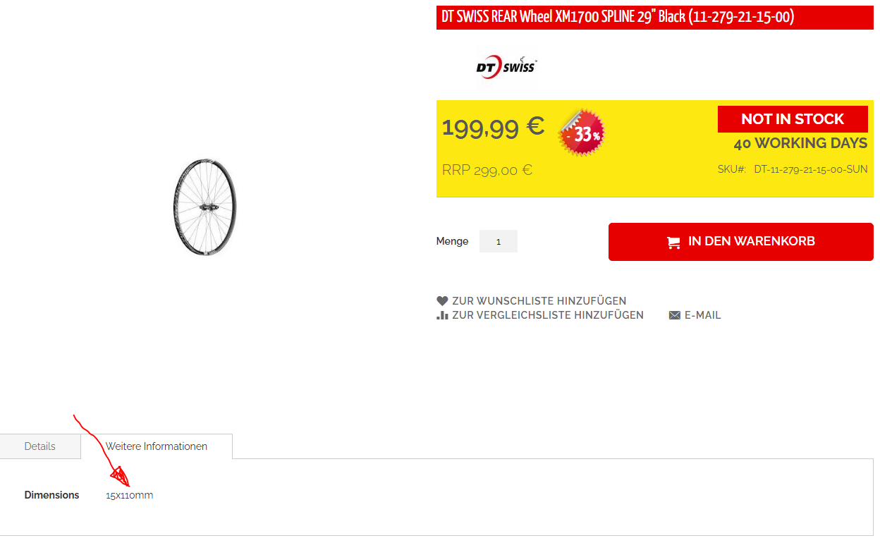The image size is (880, 543).
Task: Switch to the Details tab
Action: tap(40, 446)
